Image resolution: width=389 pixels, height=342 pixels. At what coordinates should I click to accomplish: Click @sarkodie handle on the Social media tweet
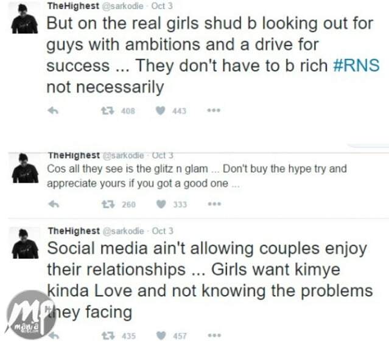pos(124,231)
